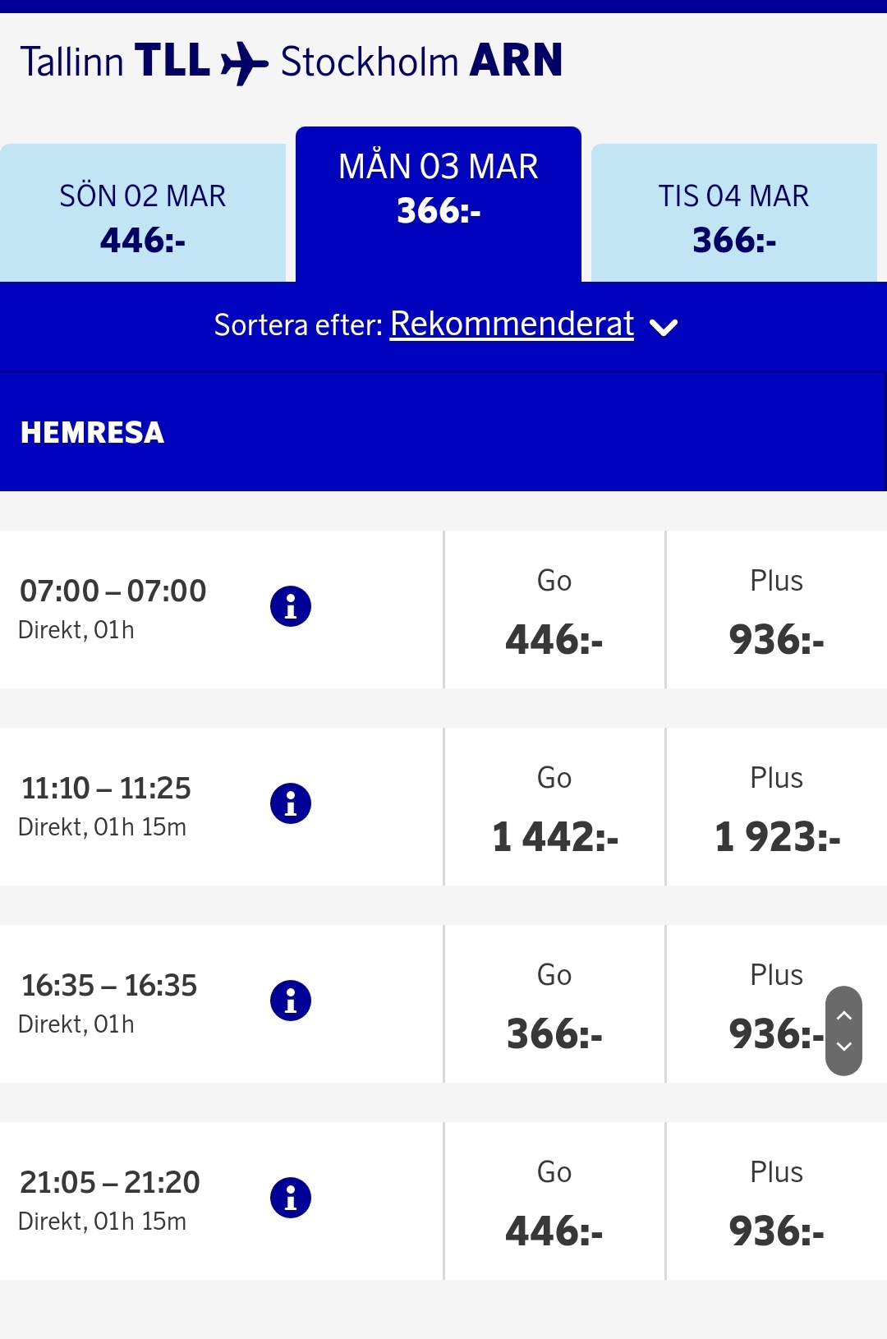Click the airplane icon in route header
887x1339 pixels.
(245, 62)
